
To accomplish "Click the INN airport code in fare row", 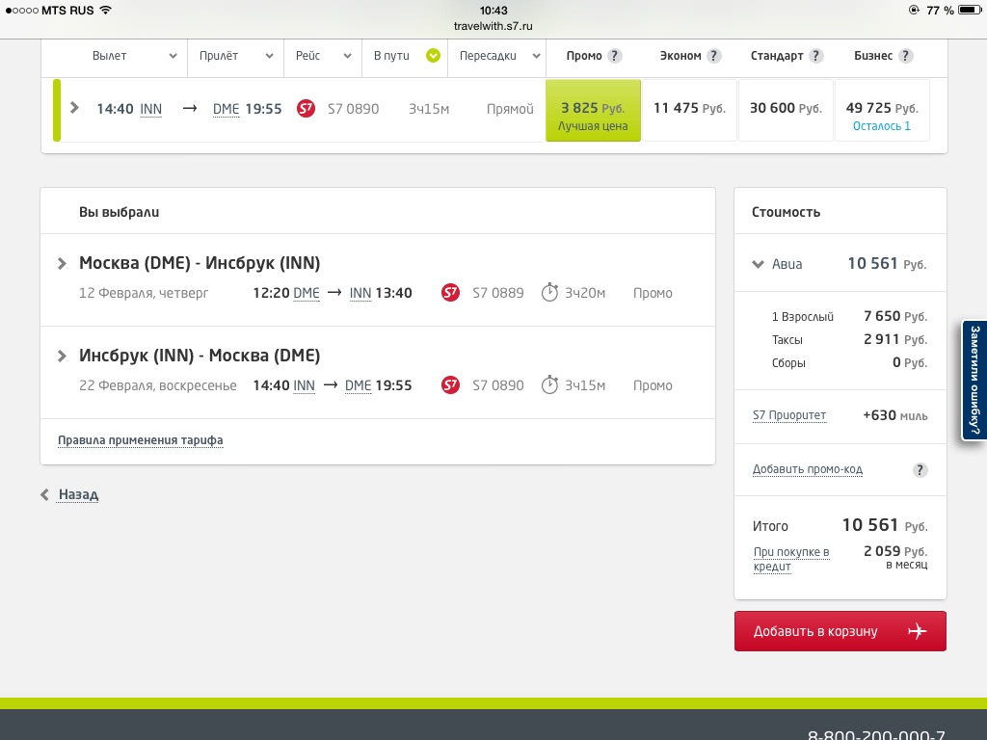I will pyautogui.click(x=150, y=109).
